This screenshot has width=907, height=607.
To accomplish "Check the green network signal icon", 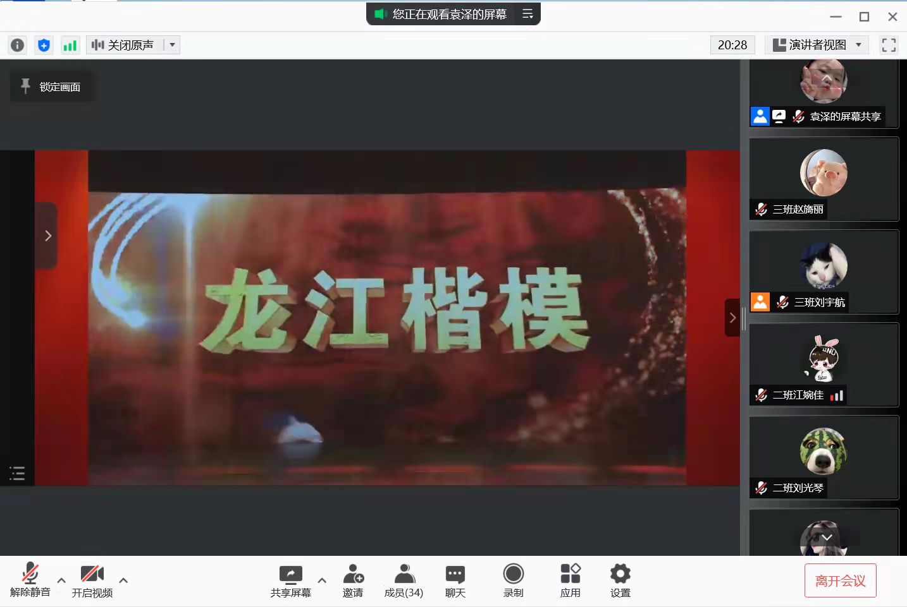I will coord(70,45).
